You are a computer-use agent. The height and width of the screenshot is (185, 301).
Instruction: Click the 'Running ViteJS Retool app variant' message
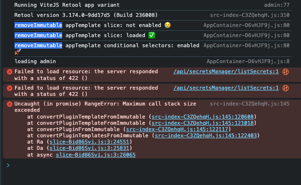click(67, 5)
